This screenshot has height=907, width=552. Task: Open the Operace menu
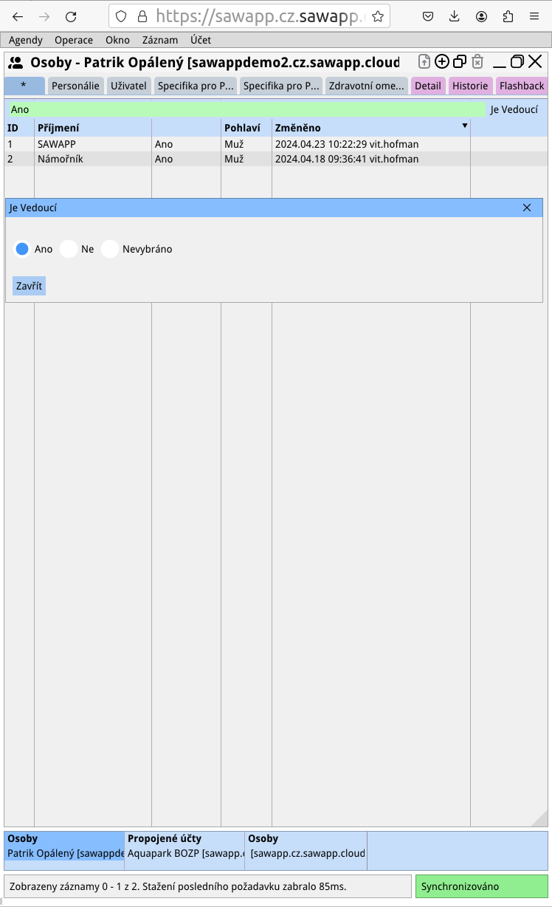(x=74, y=40)
